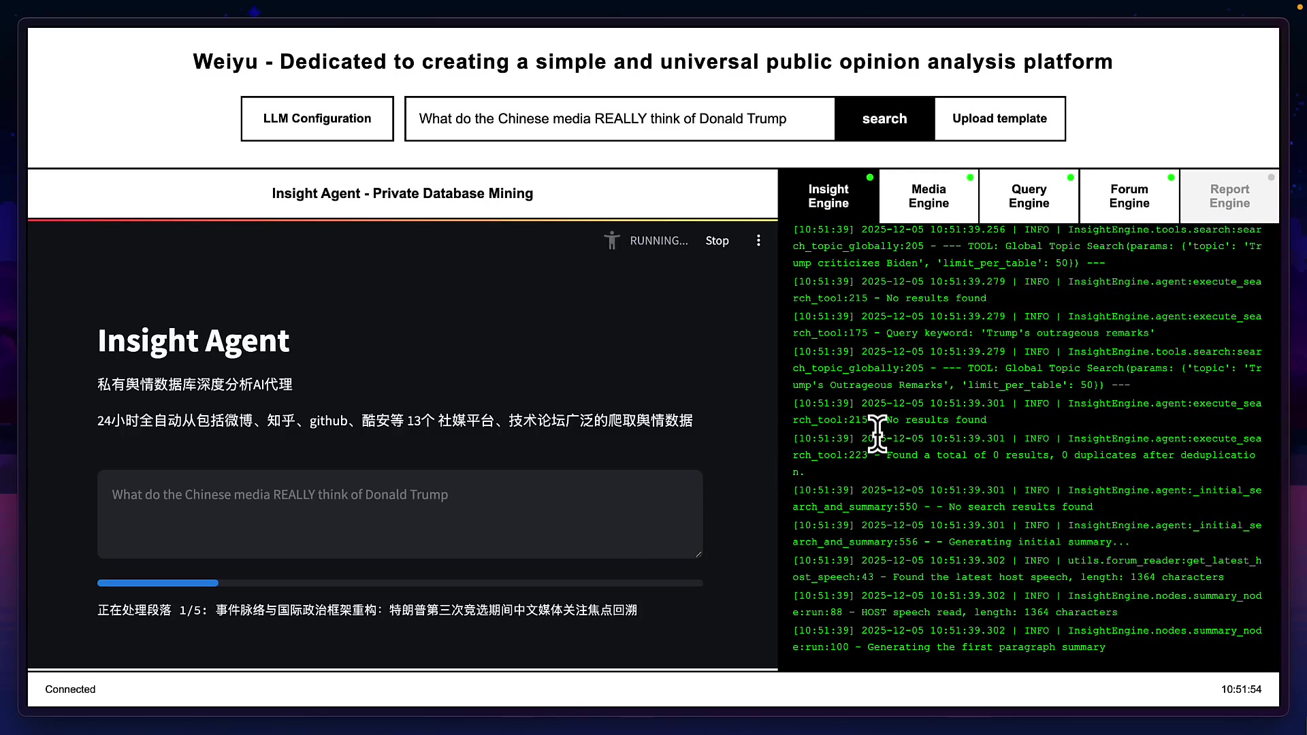Click the agent question text area

click(x=400, y=514)
